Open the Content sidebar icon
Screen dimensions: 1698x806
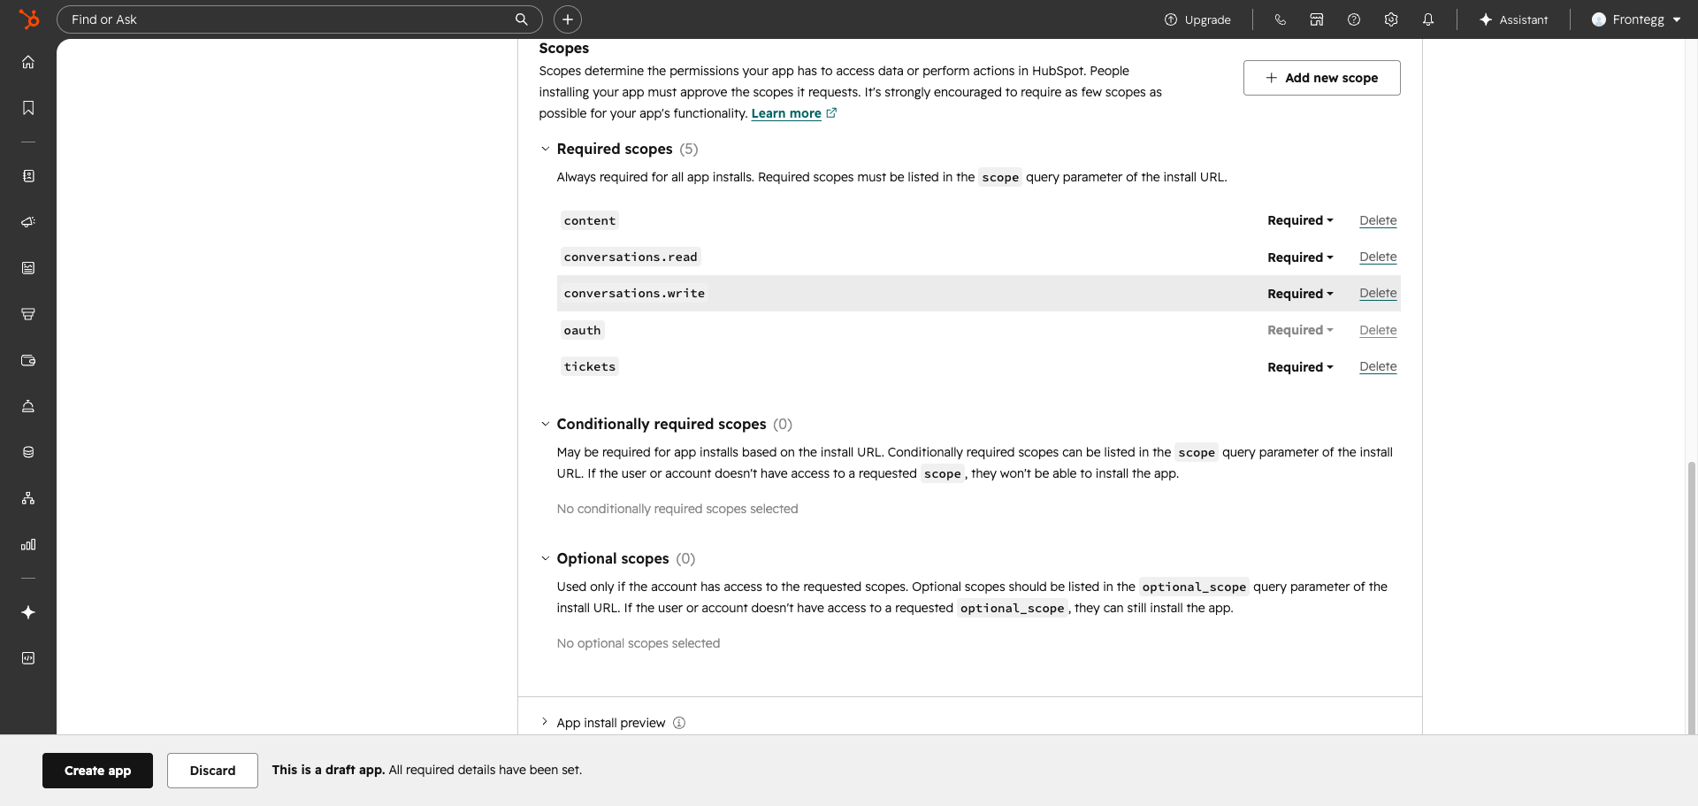pyautogui.click(x=28, y=268)
